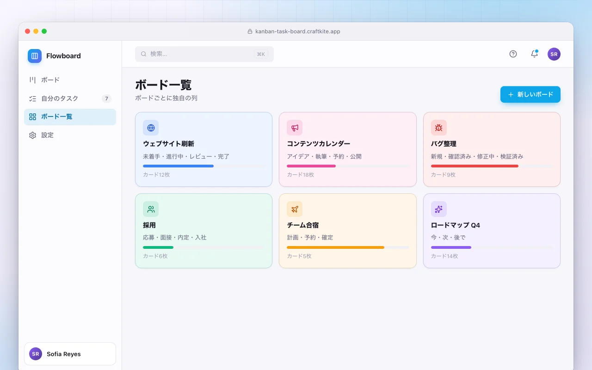Click sparkles icon on ロードマップ Q4 card
592x370 pixels.
[x=439, y=209]
